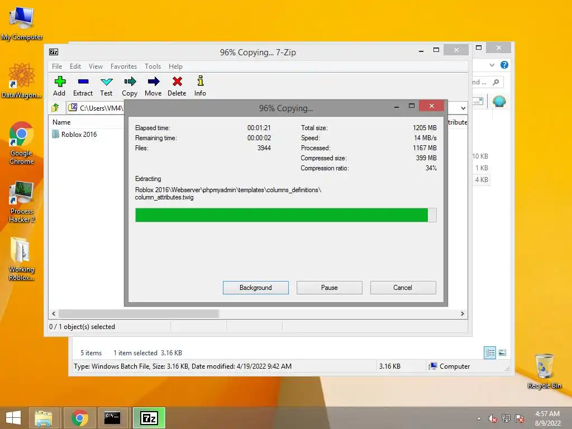
Task: Click the taskbar clock showing 4:57 AM
Action: 547,418
